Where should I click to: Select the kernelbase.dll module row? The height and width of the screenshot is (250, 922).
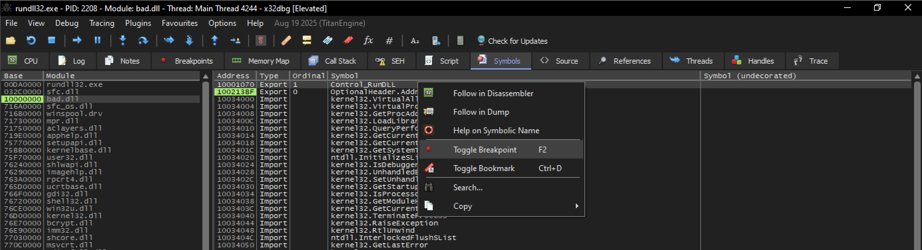pos(101,150)
